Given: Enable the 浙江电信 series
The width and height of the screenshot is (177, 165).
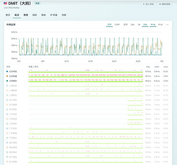Looking at the screenshot, I should click(7, 100).
